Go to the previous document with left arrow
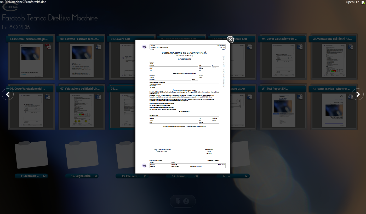 click(8, 94)
